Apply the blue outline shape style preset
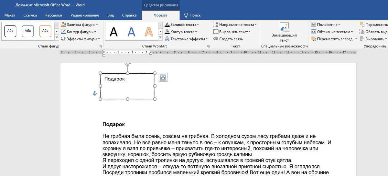The width and height of the screenshot is (388, 176). 28,31
